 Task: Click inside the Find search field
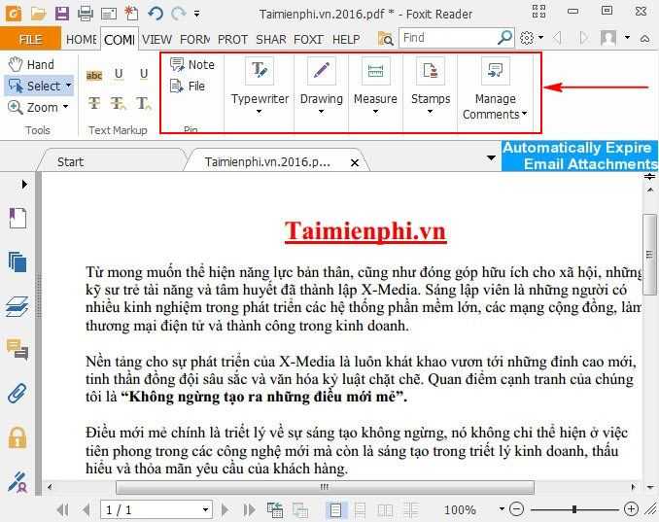coord(447,38)
